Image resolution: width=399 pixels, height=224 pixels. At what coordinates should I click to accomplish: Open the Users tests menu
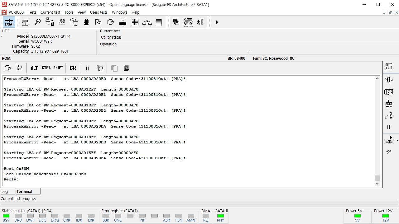tap(99, 12)
